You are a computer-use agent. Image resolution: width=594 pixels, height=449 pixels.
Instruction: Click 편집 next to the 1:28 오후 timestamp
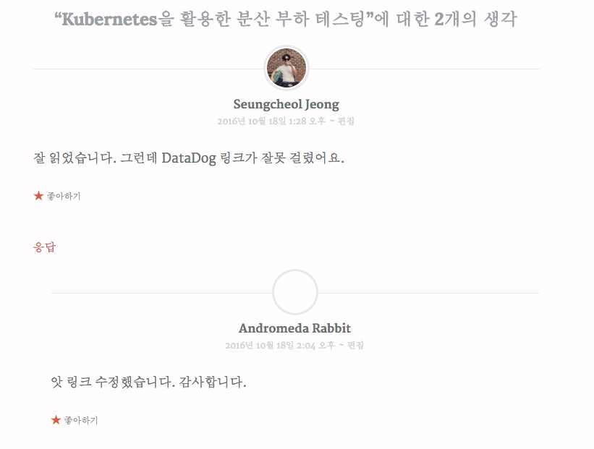point(346,121)
